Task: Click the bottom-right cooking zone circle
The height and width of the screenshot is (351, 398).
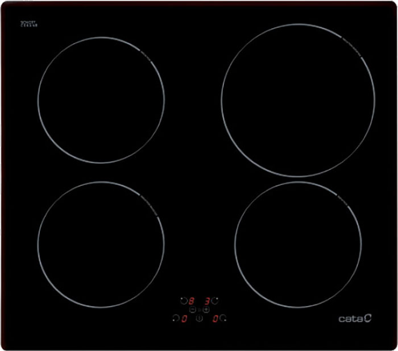Action: (298, 245)
